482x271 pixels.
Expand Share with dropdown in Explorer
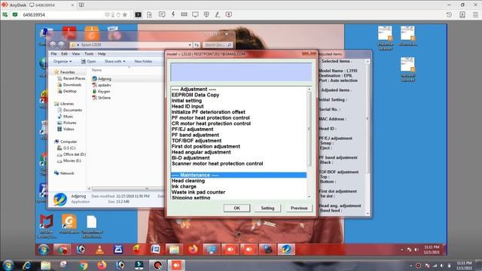(x=115, y=62)
